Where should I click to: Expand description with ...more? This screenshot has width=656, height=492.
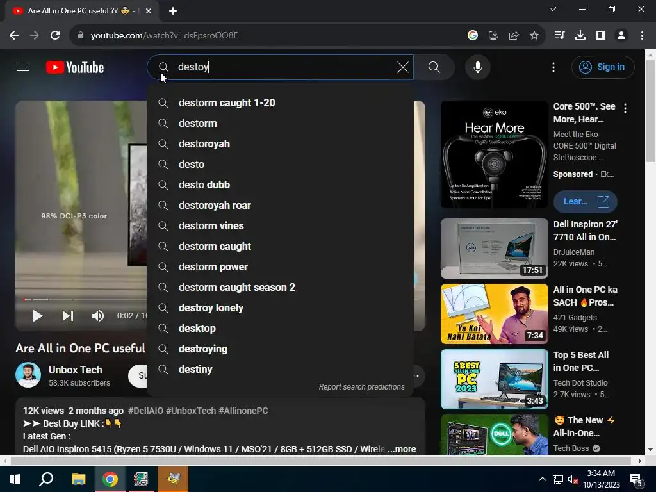401,449
